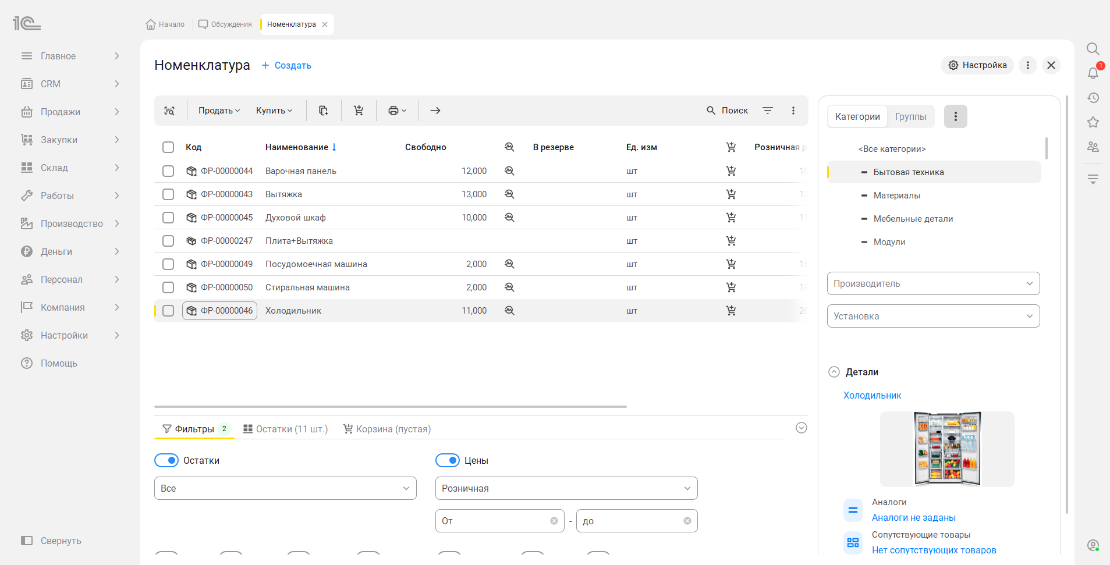Viewport: 1110px width, 565px height.
Task: Click the user status icon at bottom right
Action: click(1093, 545)
